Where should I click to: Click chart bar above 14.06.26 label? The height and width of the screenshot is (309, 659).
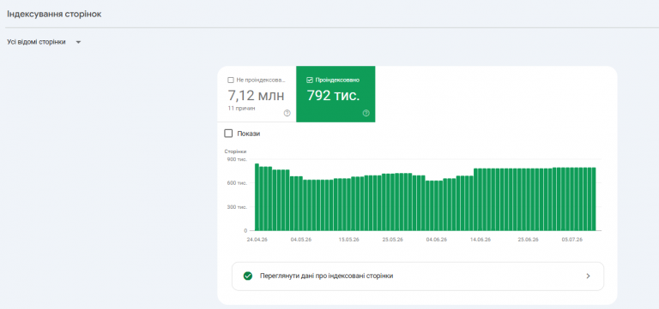pos(480,199)
